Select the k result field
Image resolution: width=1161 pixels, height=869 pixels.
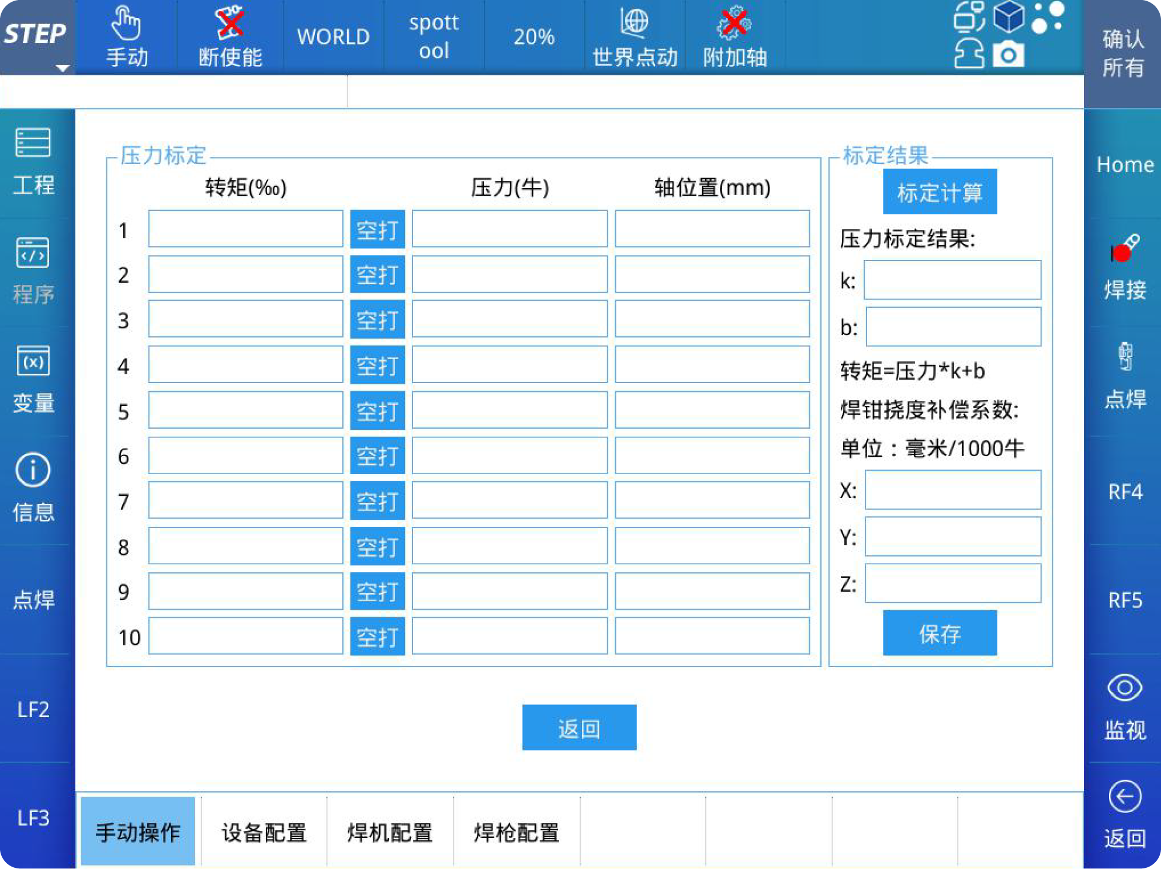[x=953, y=280]
